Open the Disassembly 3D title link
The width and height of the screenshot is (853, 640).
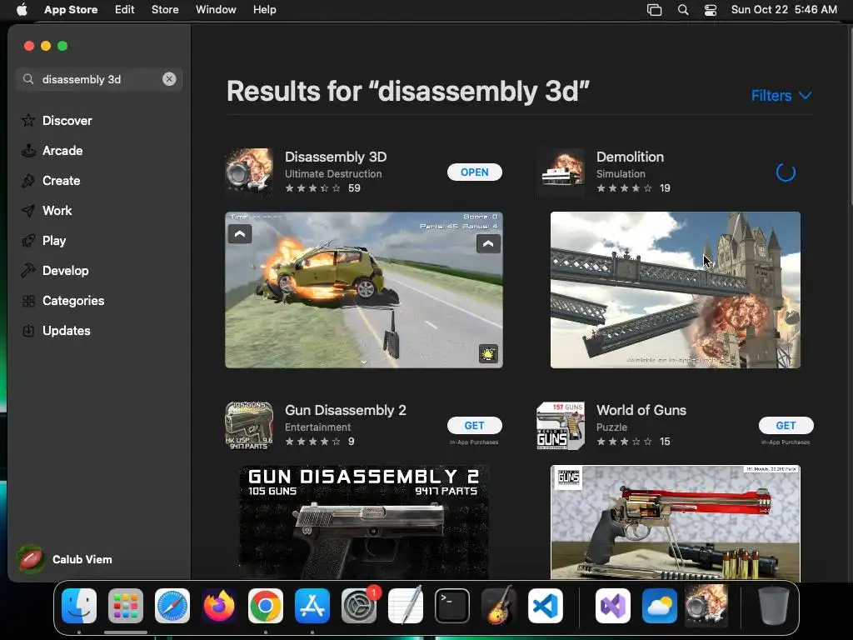(336, 157)
